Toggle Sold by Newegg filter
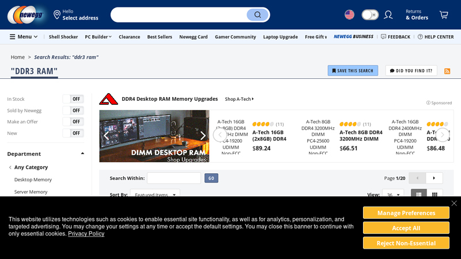The height and width of the screenshot is (259, 461). 73,111
